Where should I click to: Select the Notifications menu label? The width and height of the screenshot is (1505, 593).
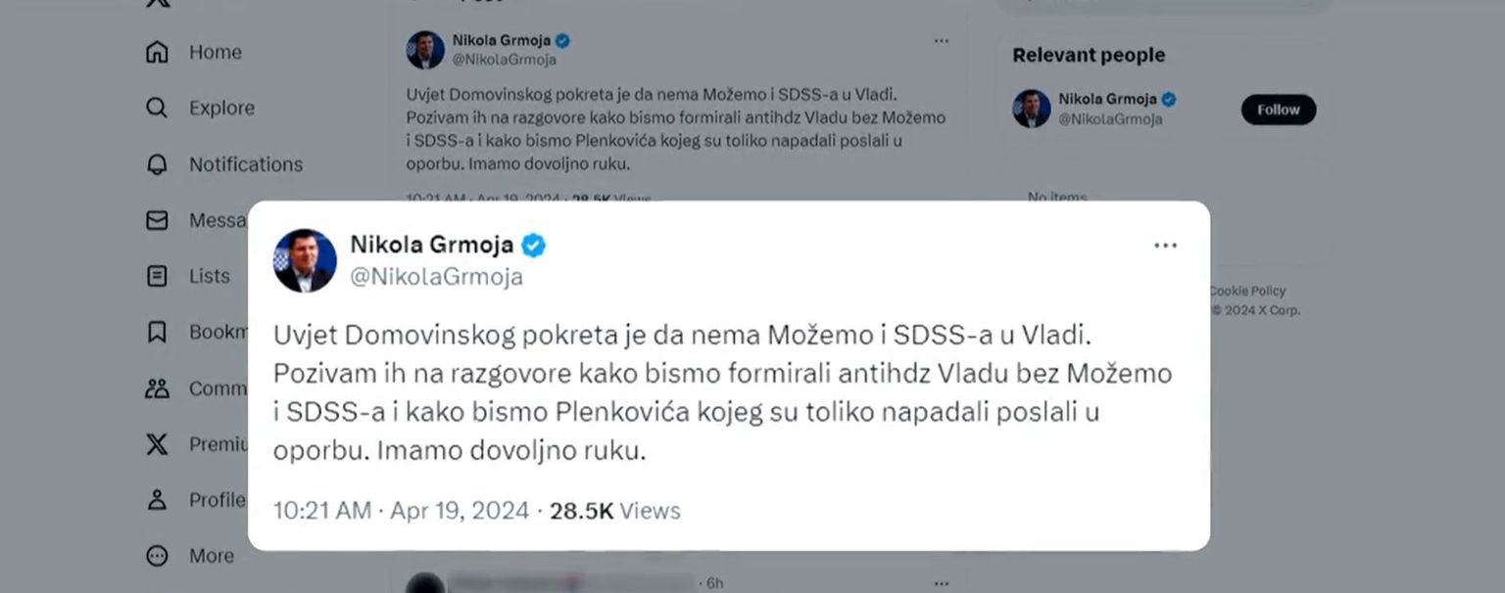(x=246, y=164)
